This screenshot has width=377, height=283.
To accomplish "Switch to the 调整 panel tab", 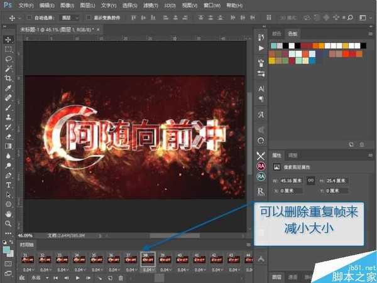I will pyautogui.click(x=293, y=154).
